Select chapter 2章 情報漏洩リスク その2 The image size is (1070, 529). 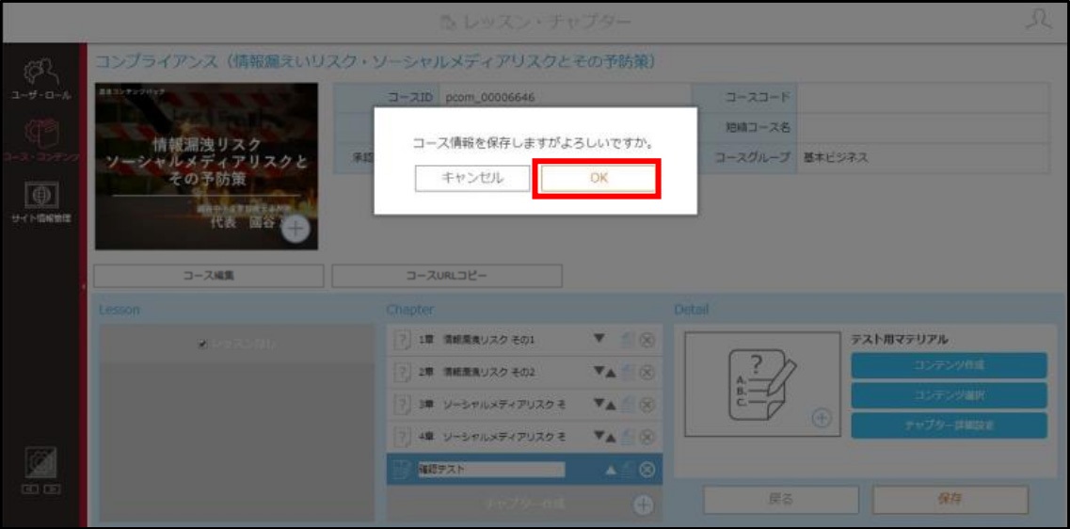click(x=524, y=372)
